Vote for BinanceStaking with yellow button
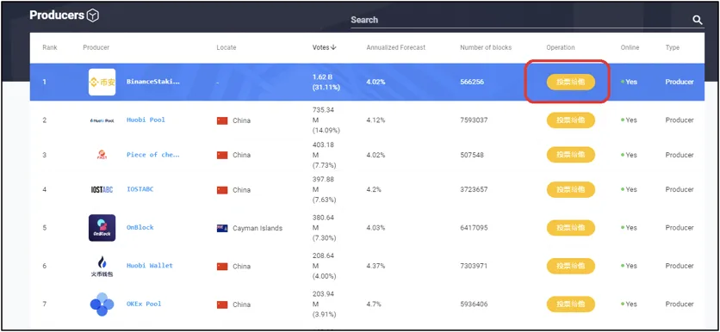720x332 pixels. (x=571, y=82)
